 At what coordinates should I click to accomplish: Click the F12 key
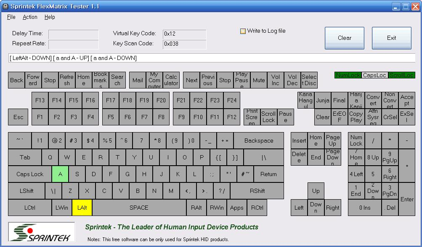(x=231, y=117)
